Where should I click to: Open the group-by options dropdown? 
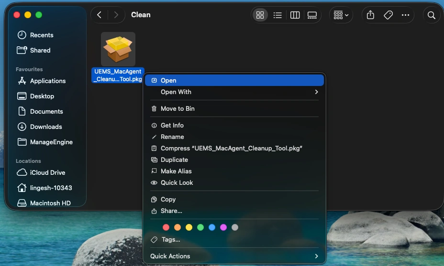pyautogui.click(x=341, y=15)
